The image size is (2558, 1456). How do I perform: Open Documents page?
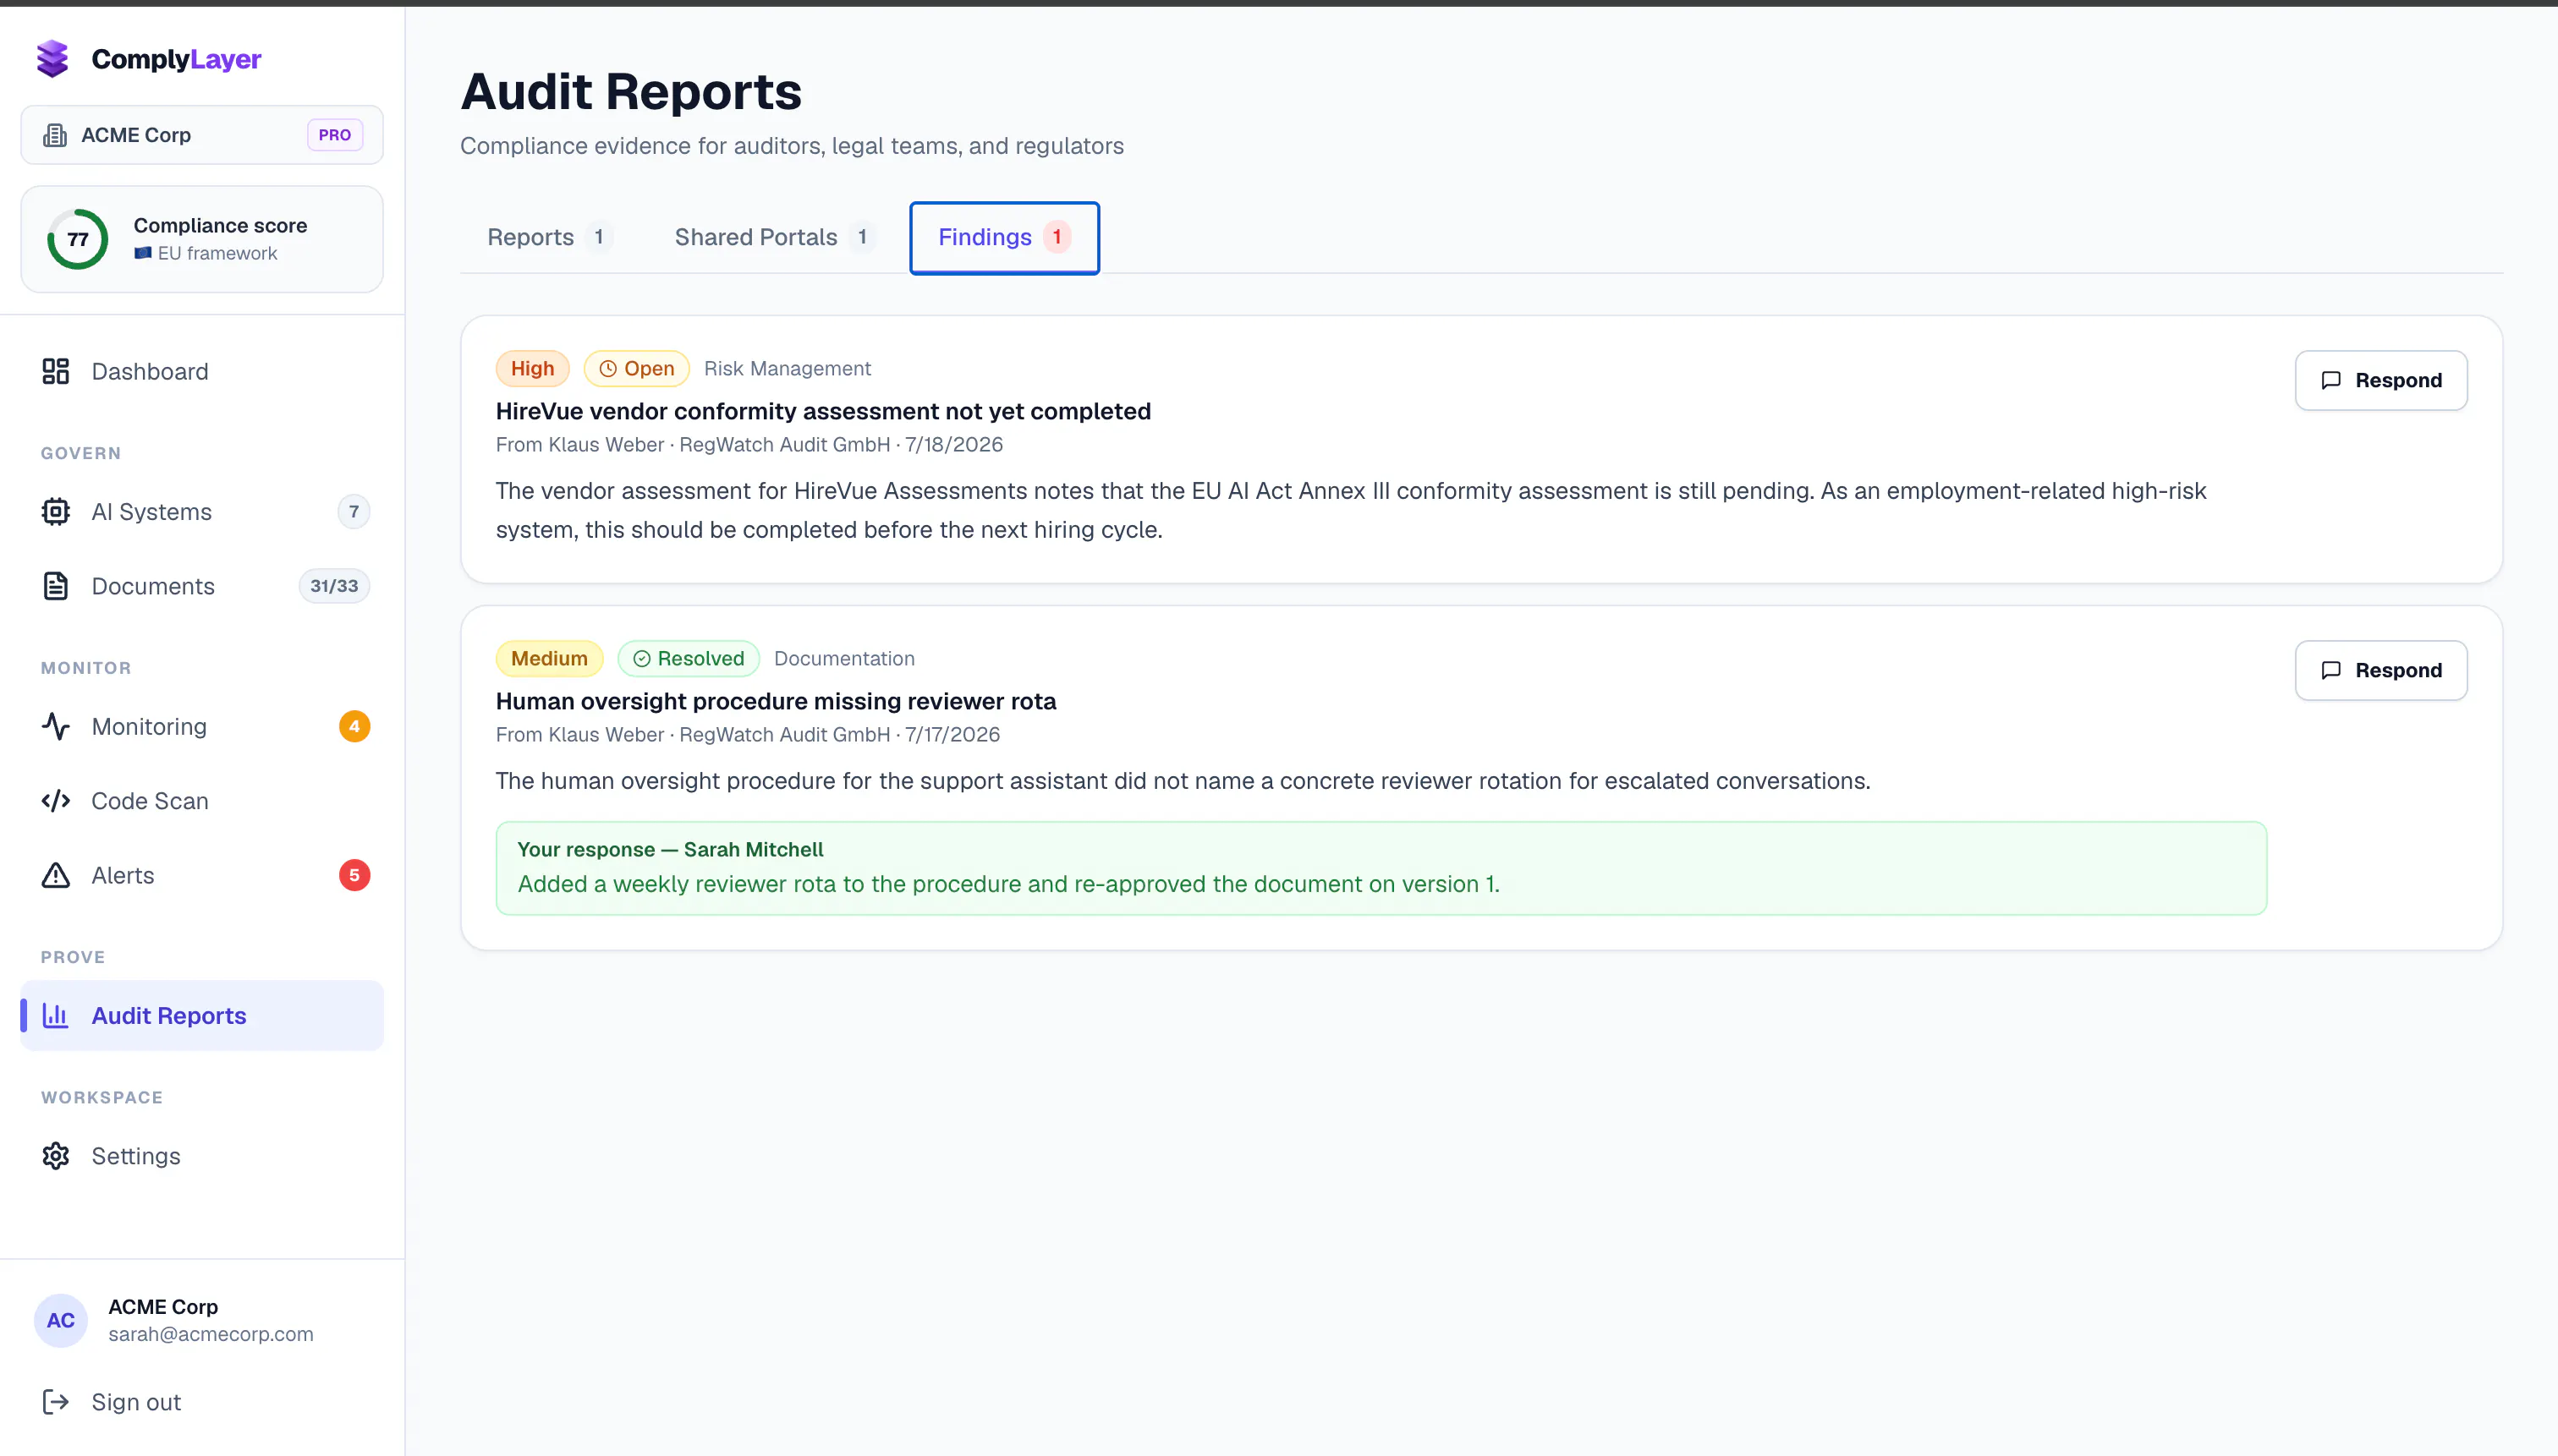tap(201, 586)
